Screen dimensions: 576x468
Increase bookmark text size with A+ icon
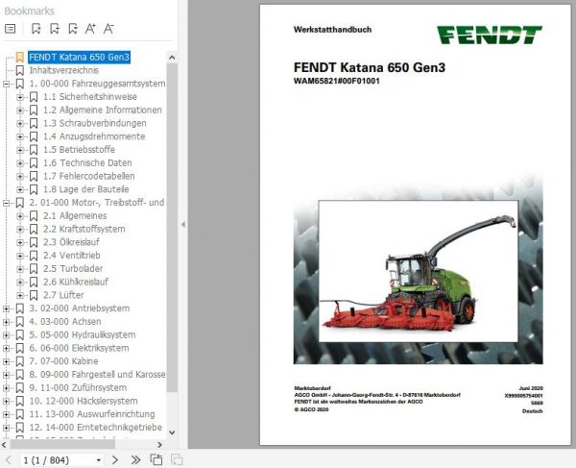90,29
